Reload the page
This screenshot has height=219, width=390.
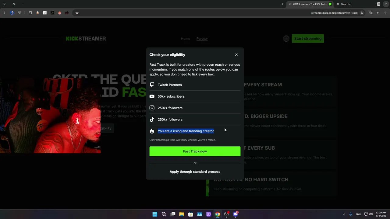point(370,13)
